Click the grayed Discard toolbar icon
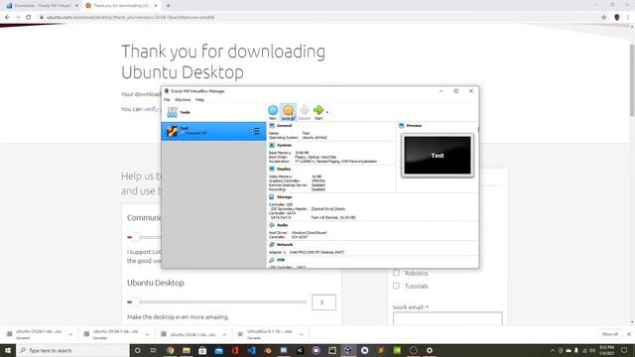The image size is (635, 357). pyautogui.click(x=305, y=112)
